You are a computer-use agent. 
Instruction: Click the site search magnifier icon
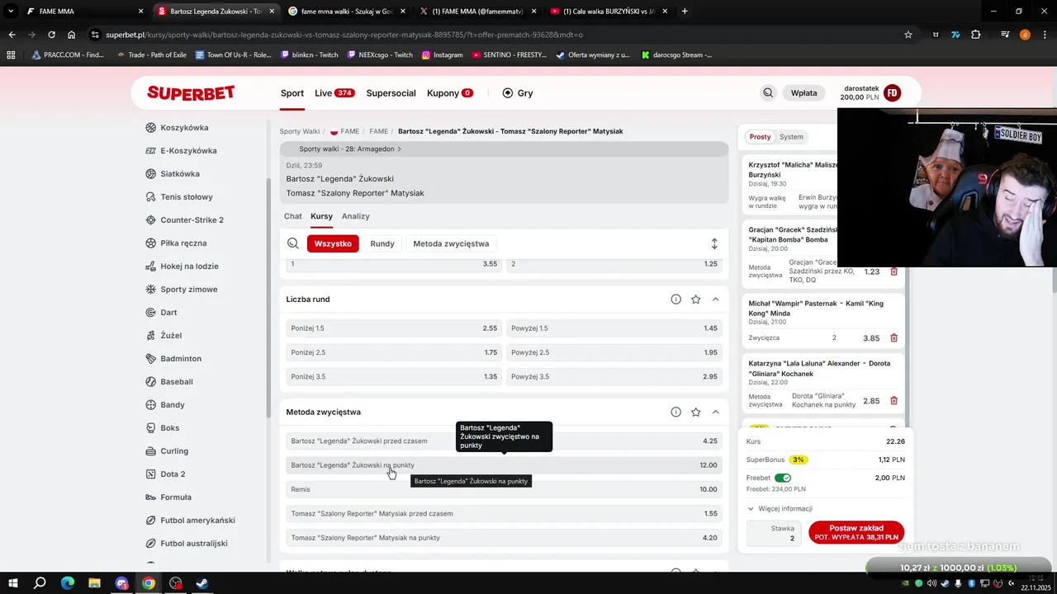click(x=768, y=93)
